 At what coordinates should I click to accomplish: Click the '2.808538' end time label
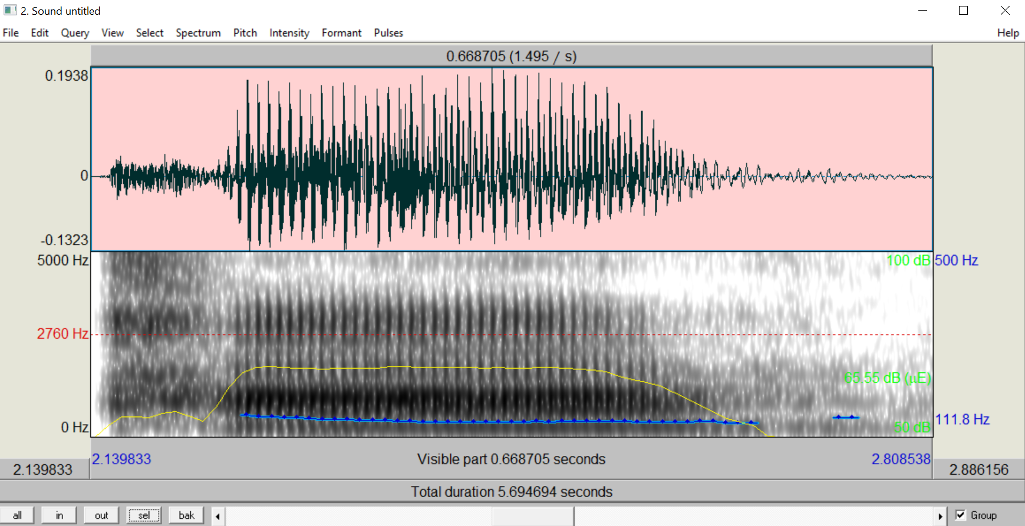[901, 459]
